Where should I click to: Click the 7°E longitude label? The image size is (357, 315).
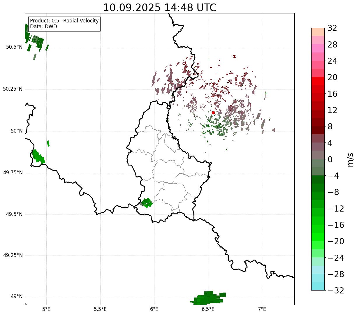pyautogui.click(x=262, y=309)
